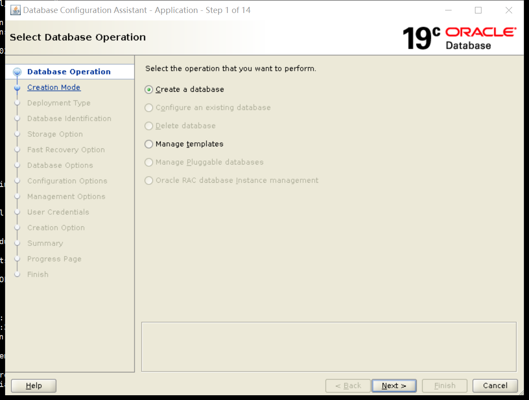Click the Next button to proceed
529x400 pixels.
tap(394, 385)
